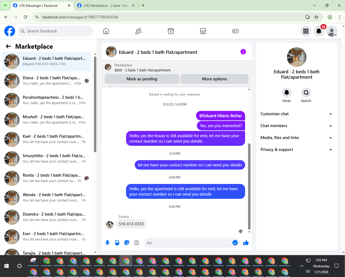
Task: Open a new browser tab
Action: coord(143,5)
